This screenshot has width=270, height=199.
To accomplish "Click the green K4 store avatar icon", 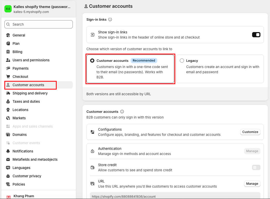I will 8,9.
